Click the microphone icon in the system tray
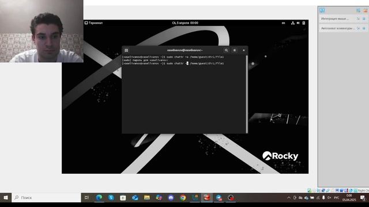The image size is (369, 207). (323, 198)
